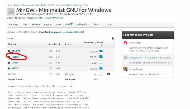The height and width of the screenshot is (109, 190).
Task: Open the Reviews tab
Action: [x=36, y=24]
